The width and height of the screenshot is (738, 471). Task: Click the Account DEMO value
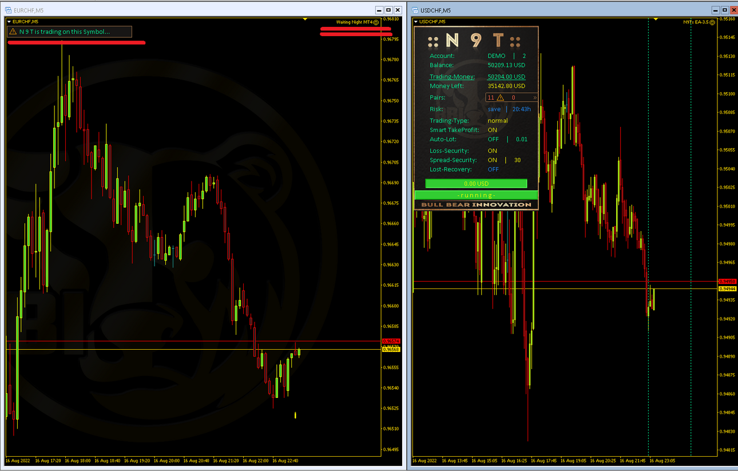pos(497,56)
